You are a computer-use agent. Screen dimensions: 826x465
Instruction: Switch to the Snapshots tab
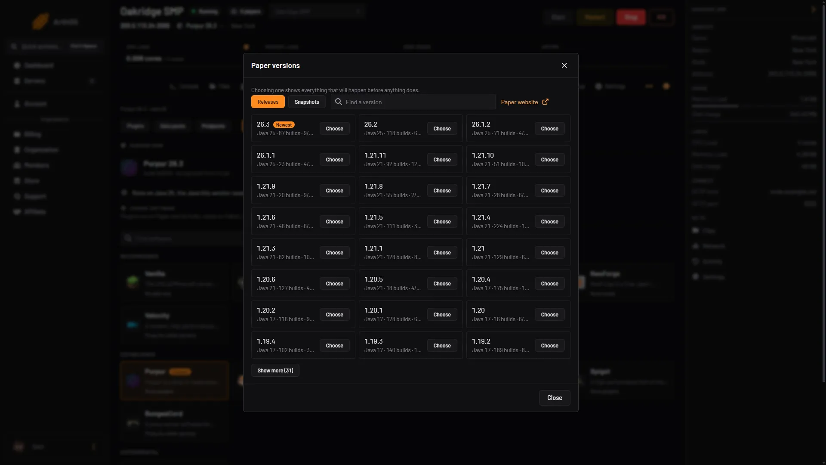coord(307,102)
